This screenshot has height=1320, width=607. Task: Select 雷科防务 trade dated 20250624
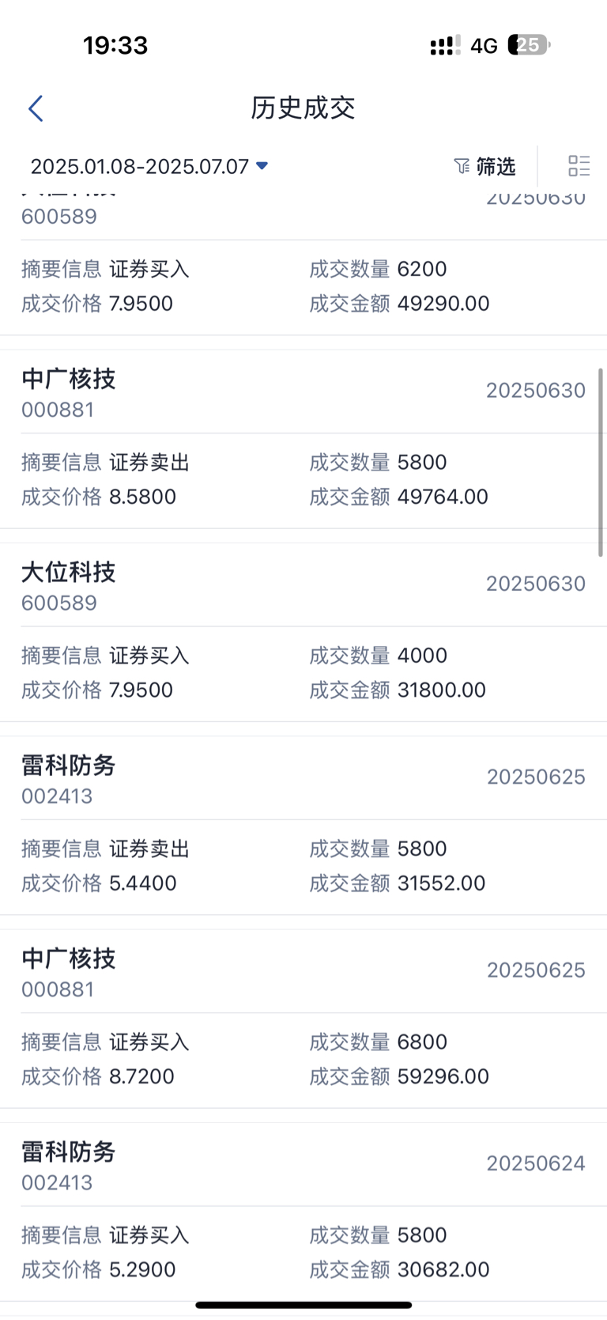click(x=303, y=1212)
